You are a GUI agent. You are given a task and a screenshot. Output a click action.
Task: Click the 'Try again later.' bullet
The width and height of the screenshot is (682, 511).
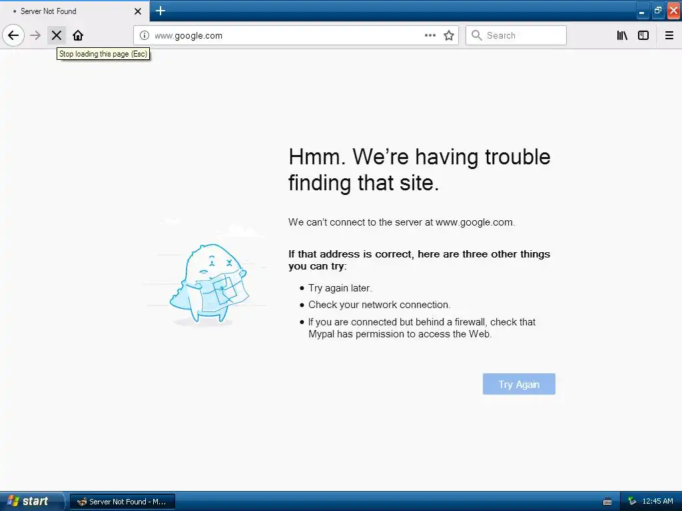pos(340,288)
